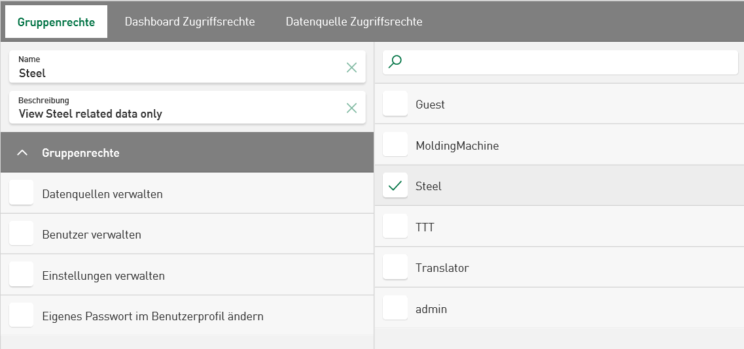744x349 pixels.
Task: Clear the Name field with X icon
Action: click(351, 67)
